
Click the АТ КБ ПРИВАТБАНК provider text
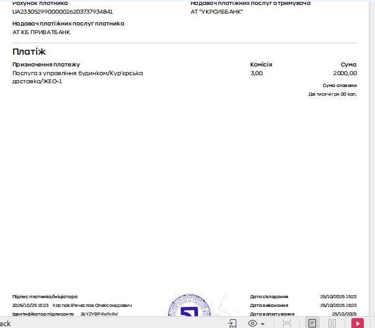pos(41,32)
